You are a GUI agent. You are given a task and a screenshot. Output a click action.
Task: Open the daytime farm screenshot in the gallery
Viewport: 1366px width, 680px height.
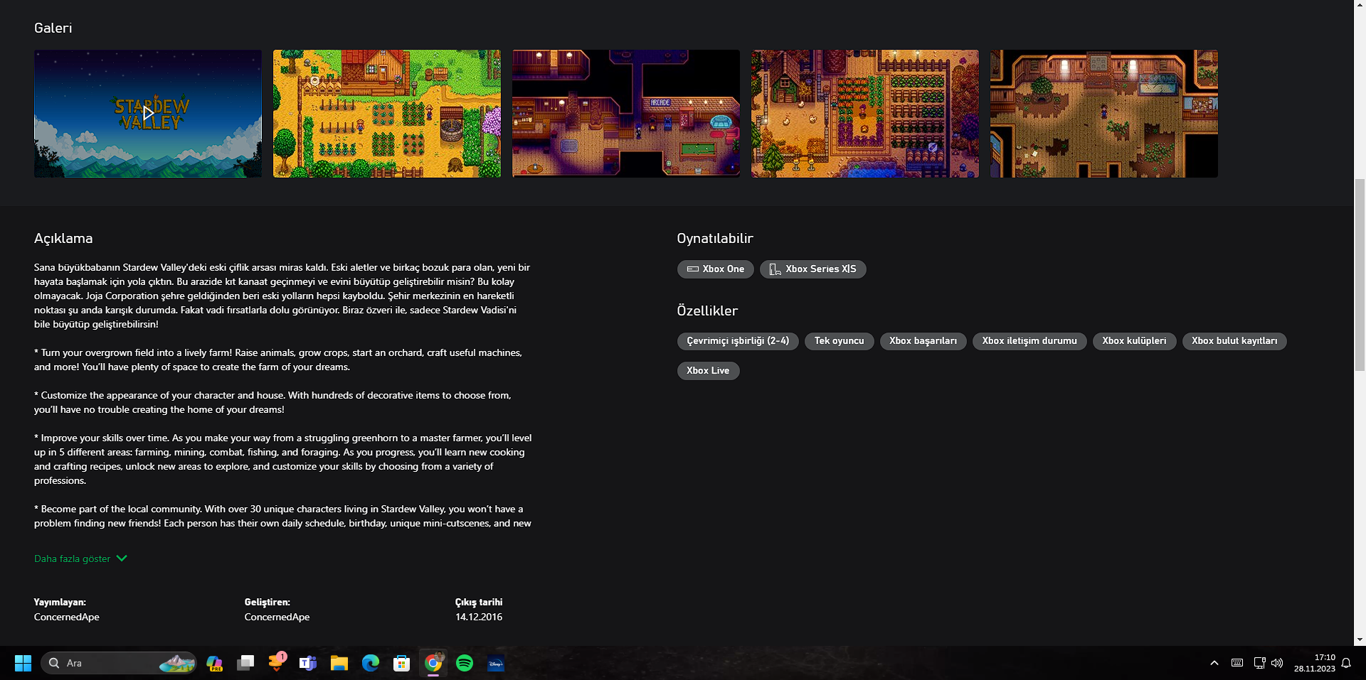click(x=387, y=114)
